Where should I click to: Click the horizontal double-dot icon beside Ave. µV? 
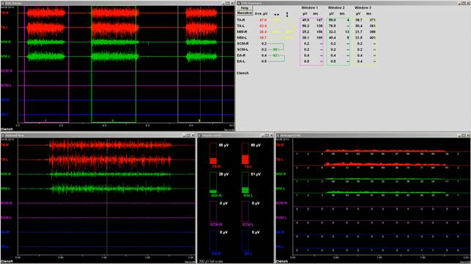click(277, 14)
